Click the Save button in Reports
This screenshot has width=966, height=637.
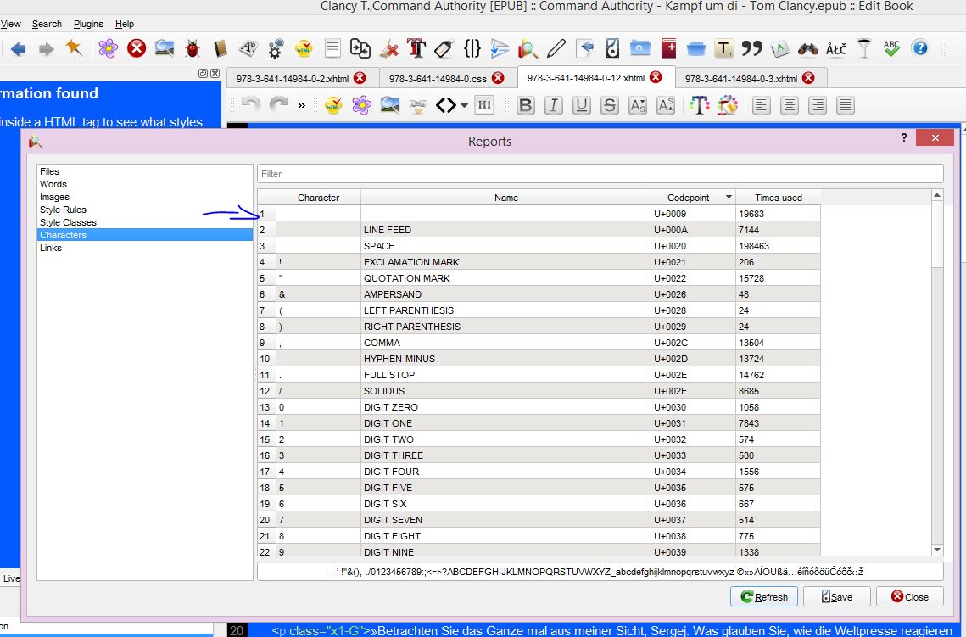pyautogui.click(x=837, y=596)
